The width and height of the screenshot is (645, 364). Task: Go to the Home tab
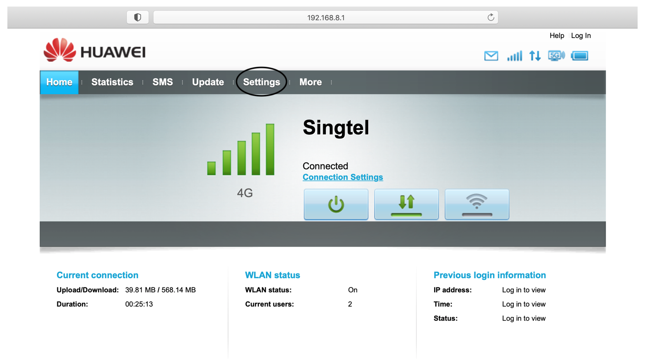[59, 82]
